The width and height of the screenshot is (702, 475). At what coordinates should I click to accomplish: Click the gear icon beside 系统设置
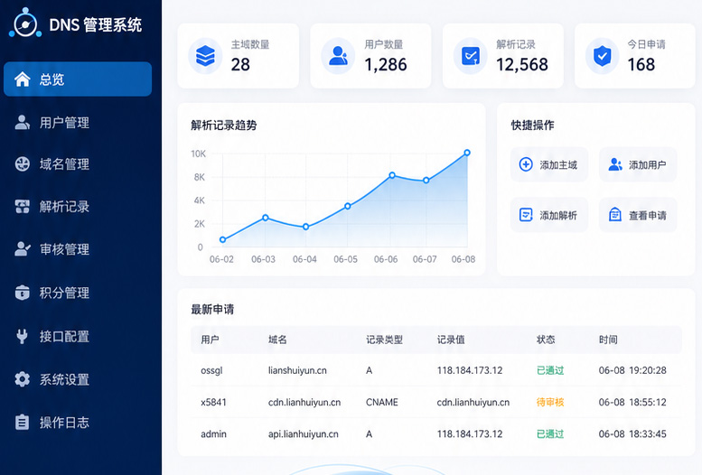pos(22,379)
